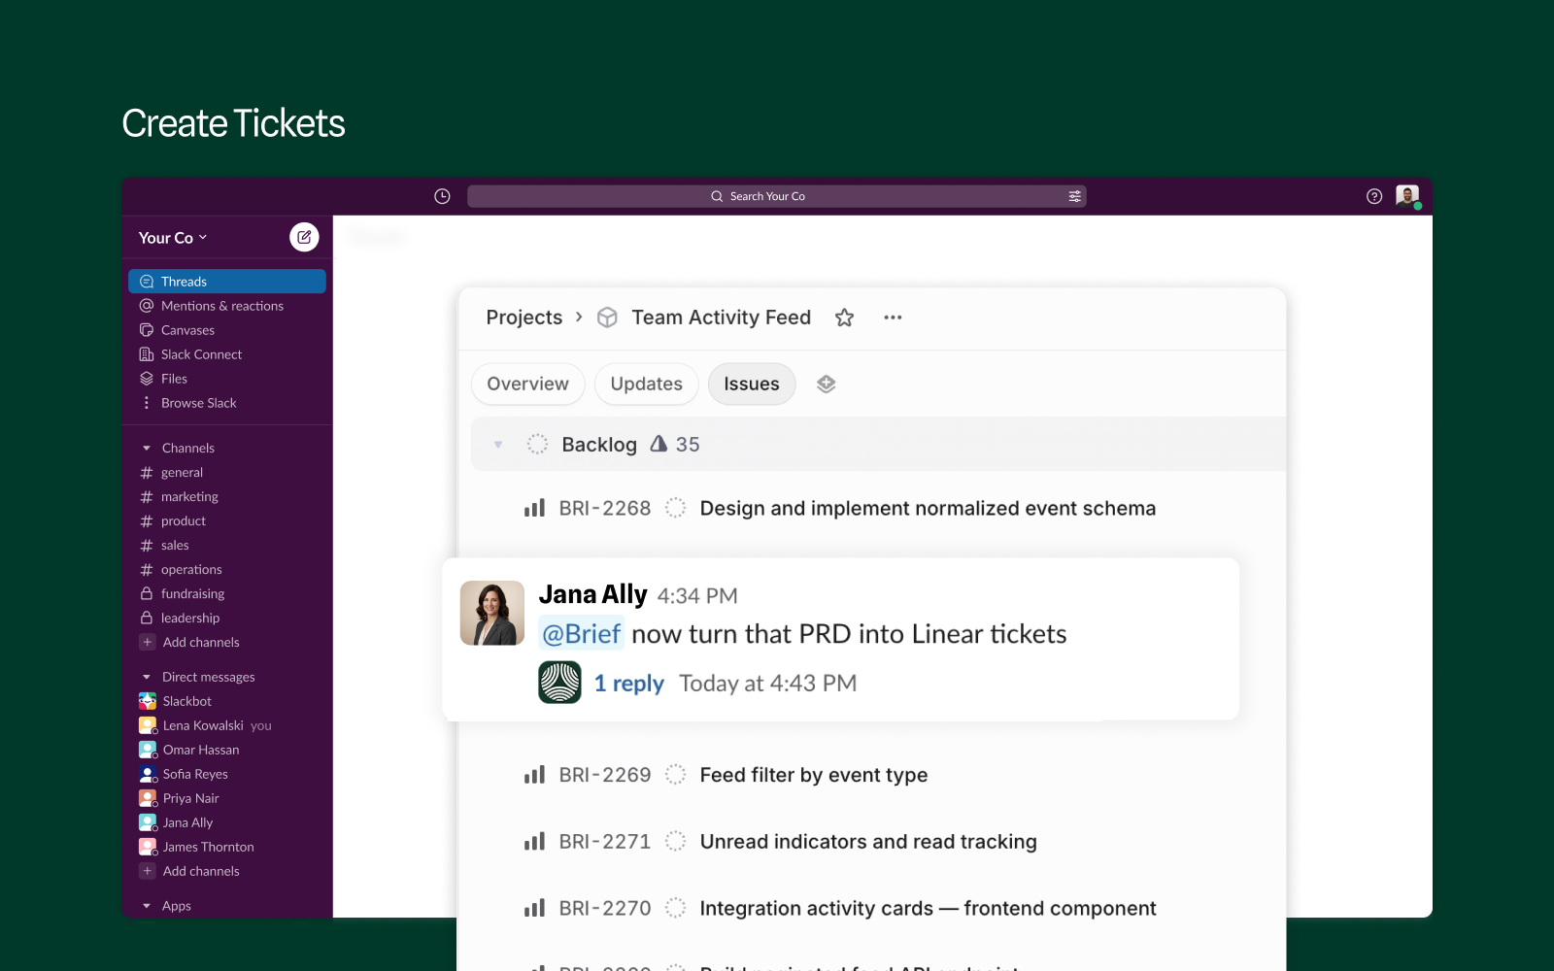
Task: Switch to the Overview tab
Action: [x=528, y=385]
